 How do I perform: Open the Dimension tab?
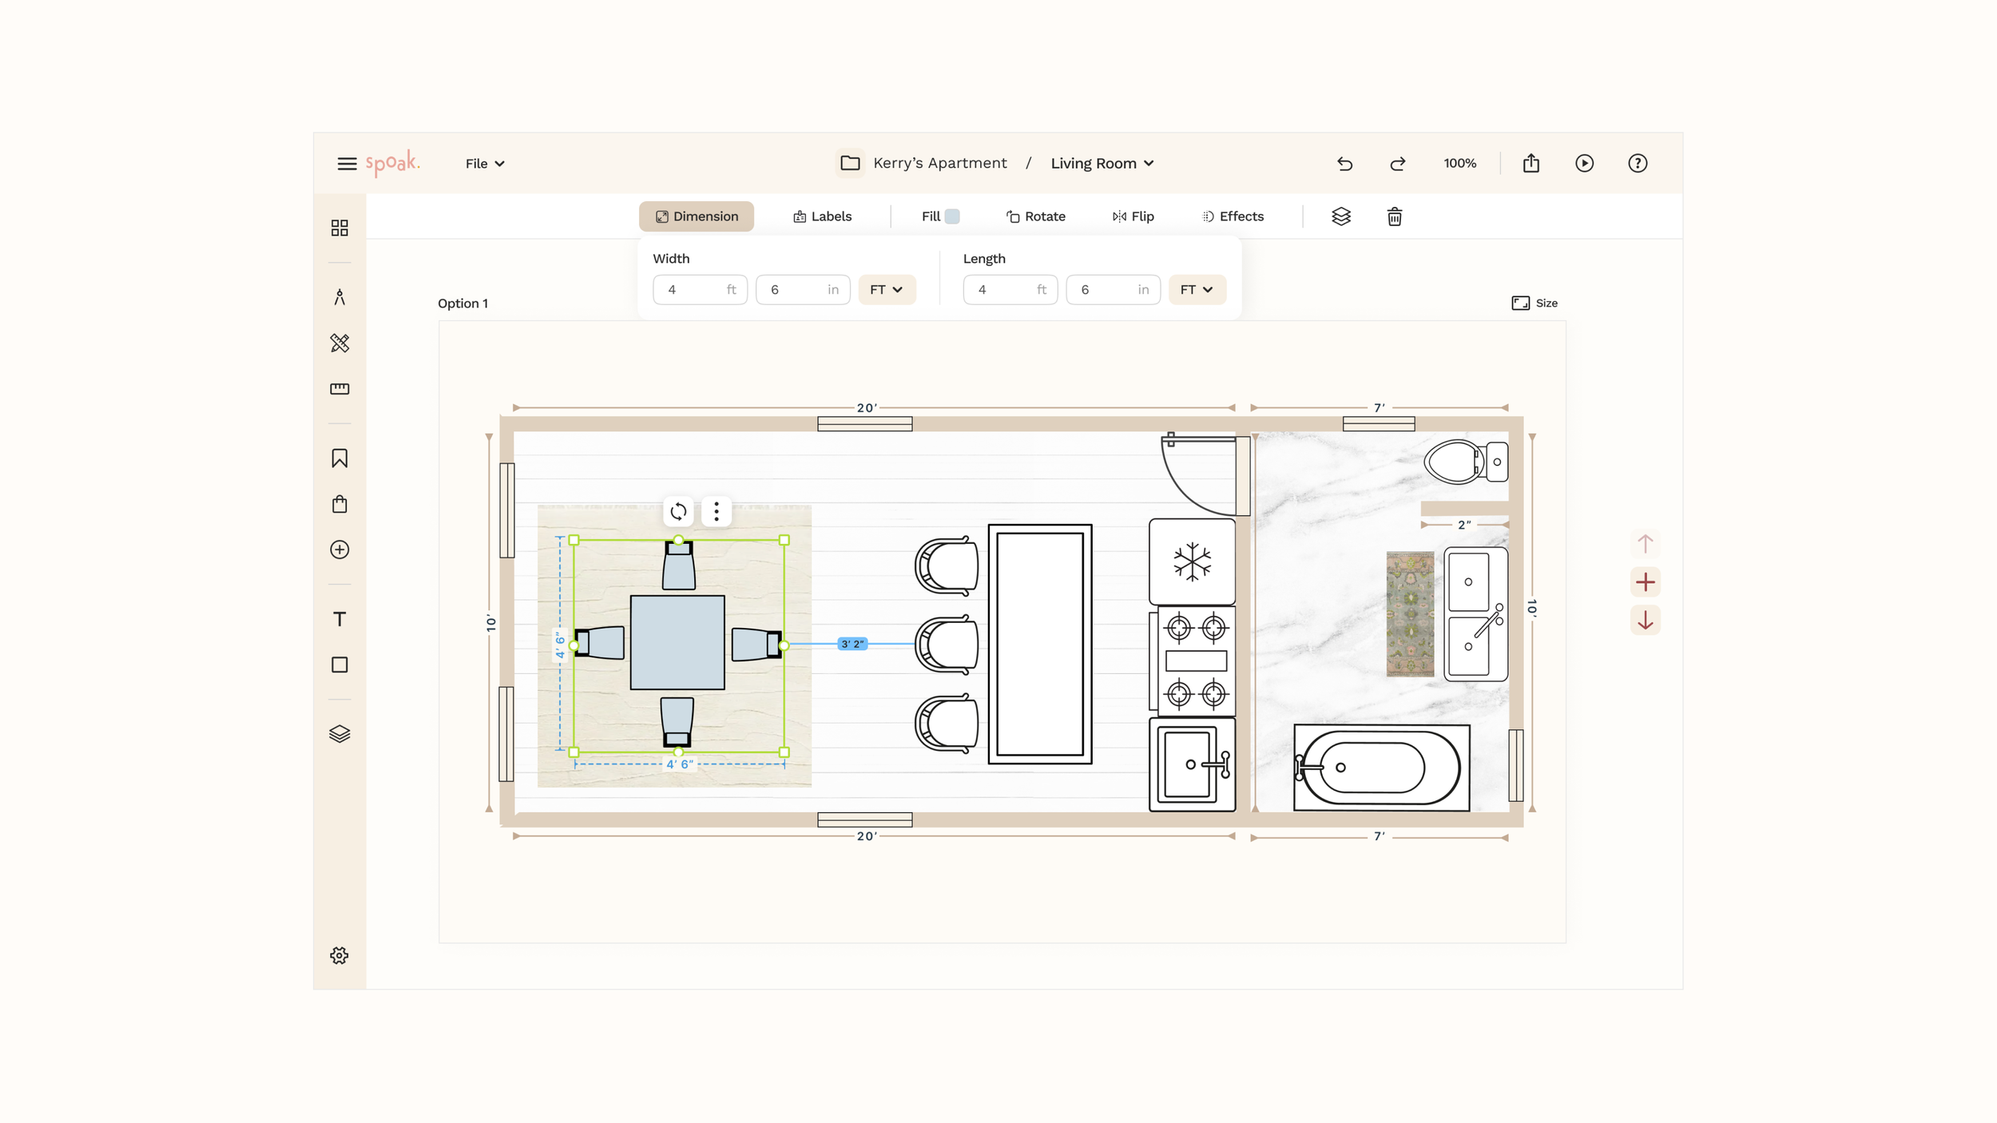pyautogui.click(x=697, y=216)
